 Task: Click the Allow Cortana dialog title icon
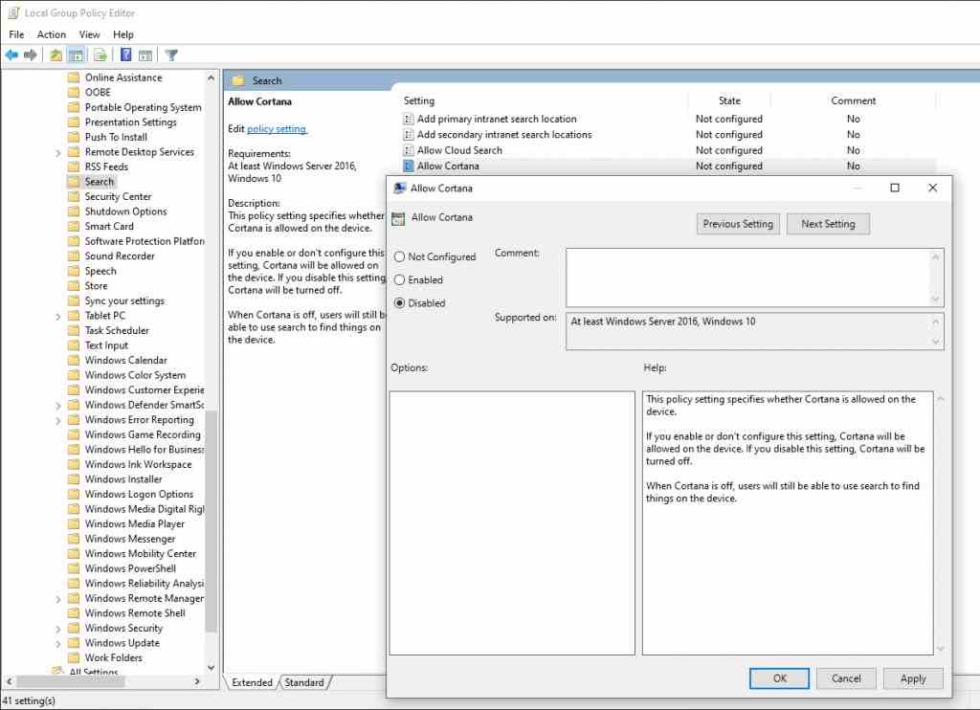pos(399,189)
